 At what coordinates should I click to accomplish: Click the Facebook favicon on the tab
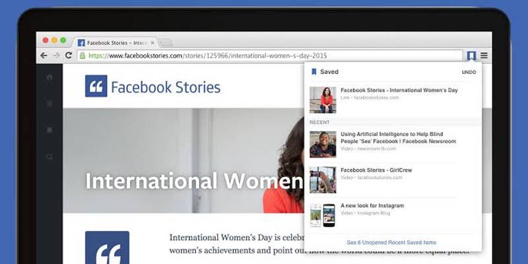[x=81, y=43]
